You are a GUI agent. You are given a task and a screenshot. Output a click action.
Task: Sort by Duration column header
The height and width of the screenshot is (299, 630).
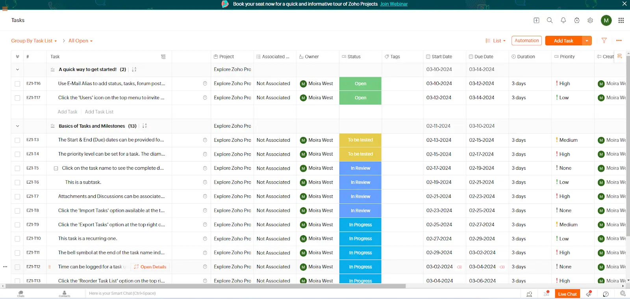pos(523,57)
